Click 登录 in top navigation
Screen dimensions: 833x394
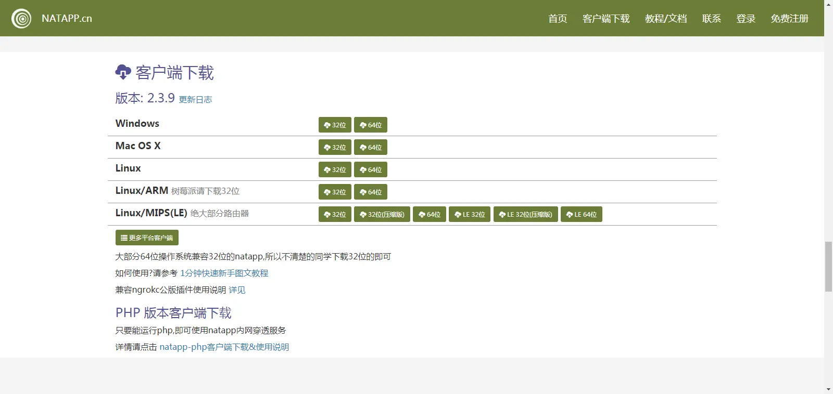[x=746, y=19]
